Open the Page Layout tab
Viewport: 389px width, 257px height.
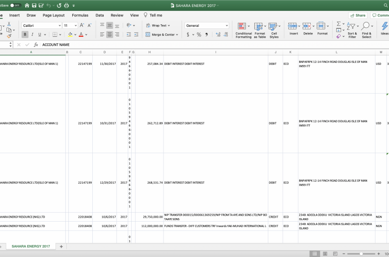tap(53, 15)
